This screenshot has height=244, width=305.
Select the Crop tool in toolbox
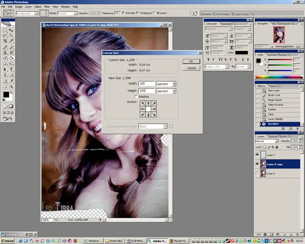coord(5,41)
